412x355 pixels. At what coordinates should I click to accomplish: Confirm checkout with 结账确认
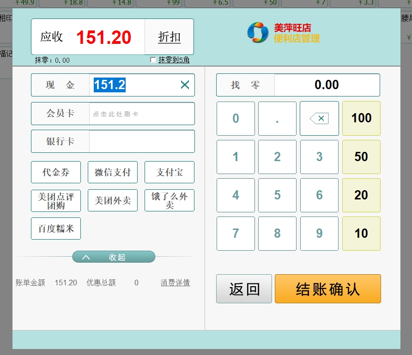(x=327, y=289)
